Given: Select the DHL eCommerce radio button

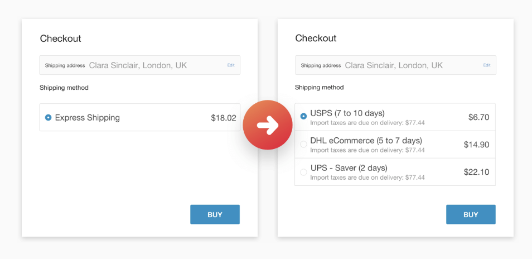Looking at the screenshot, I should tap(303, 144).
